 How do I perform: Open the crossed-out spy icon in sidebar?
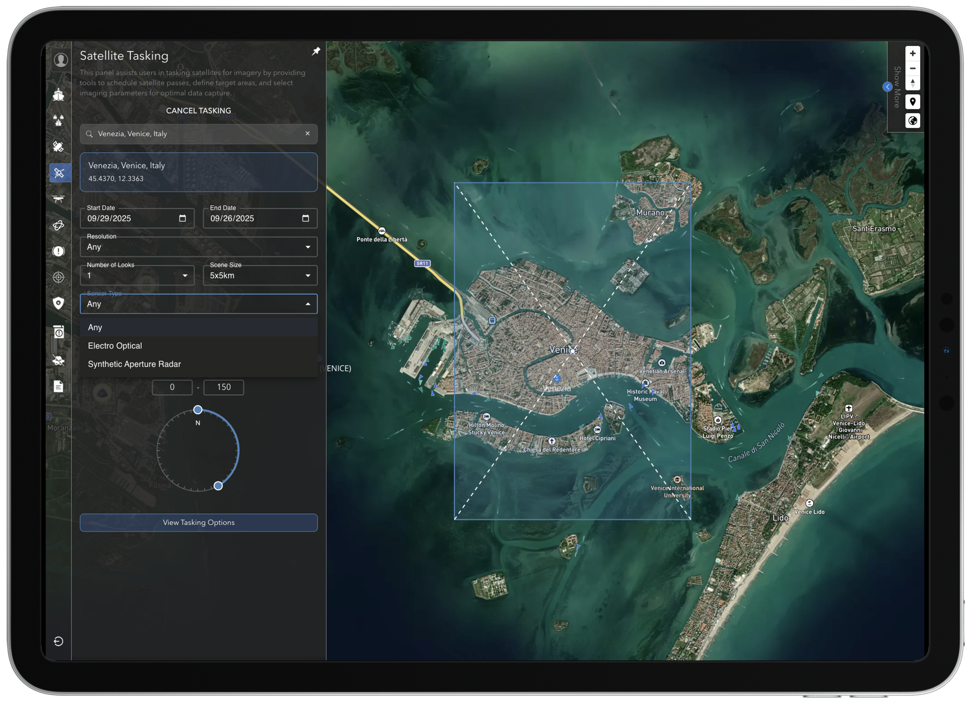(59, 360)
